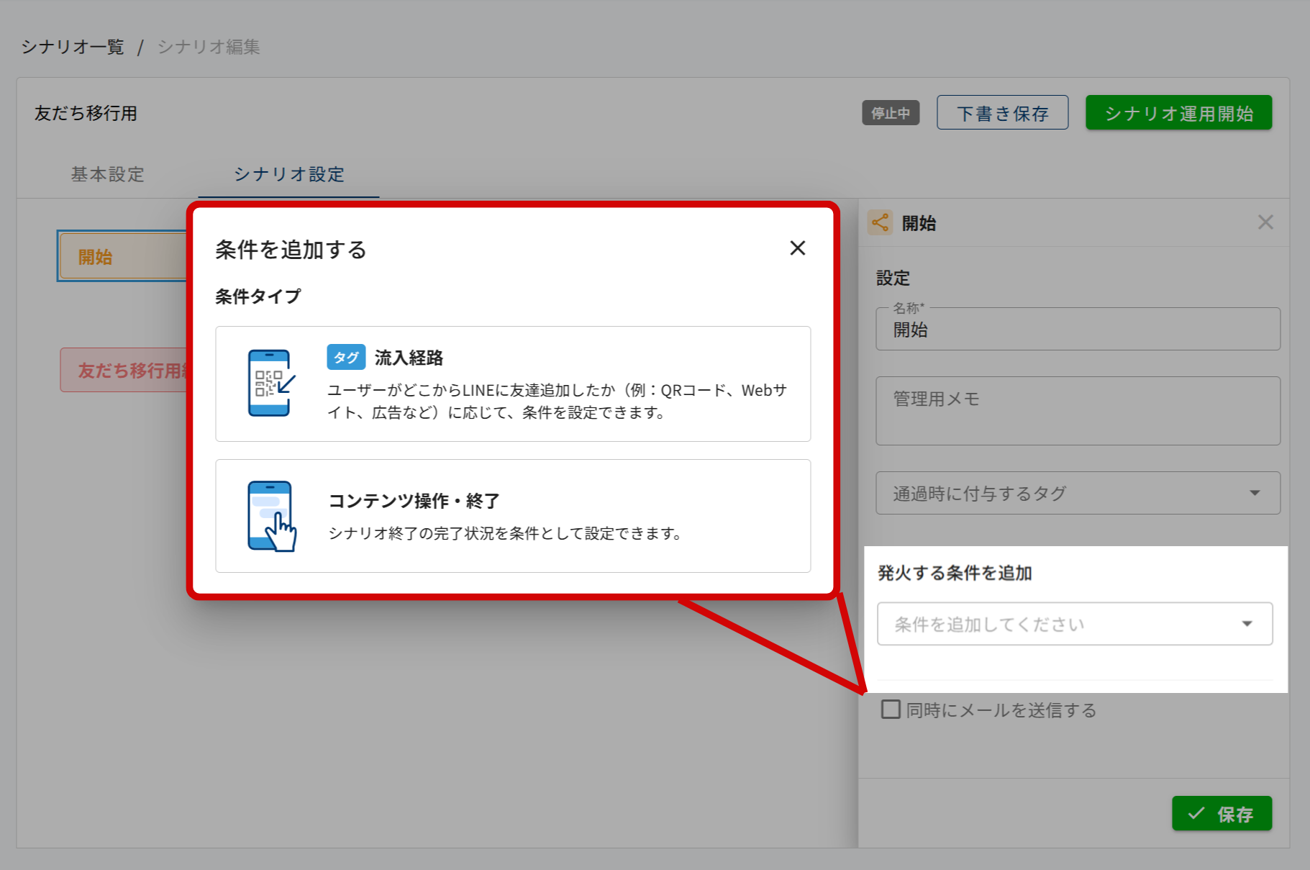Enable 同時にメールを送信する checkbox

point(891,710)
